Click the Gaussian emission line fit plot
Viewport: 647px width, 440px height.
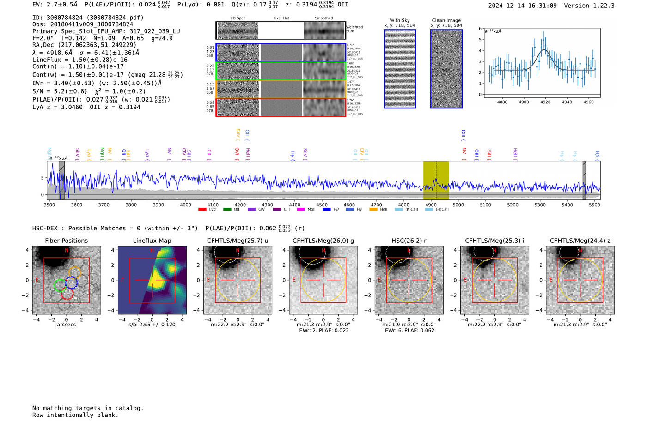(x=542, y=63)
